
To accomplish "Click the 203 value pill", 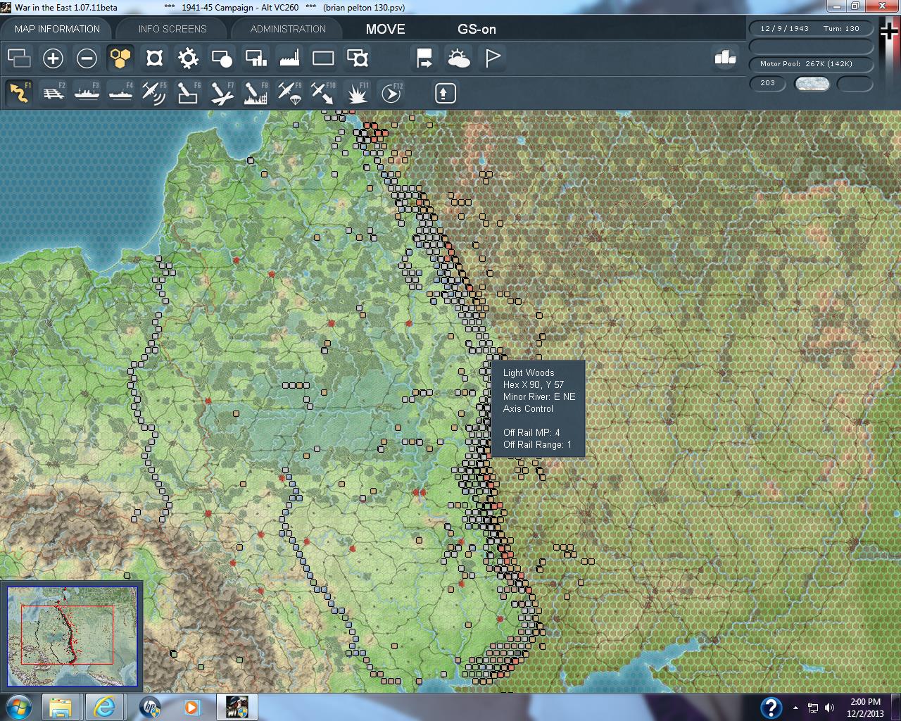I will (767, 83).
